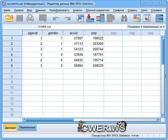Click the Go to variable icon

(x=90, y=18)
